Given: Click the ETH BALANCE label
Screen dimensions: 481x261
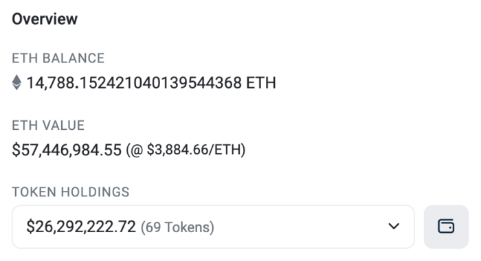Looking at the screenshot, I should pyautogui.click(x=58, y=58).
